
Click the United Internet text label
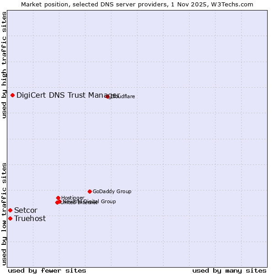[x=79, y=203]
